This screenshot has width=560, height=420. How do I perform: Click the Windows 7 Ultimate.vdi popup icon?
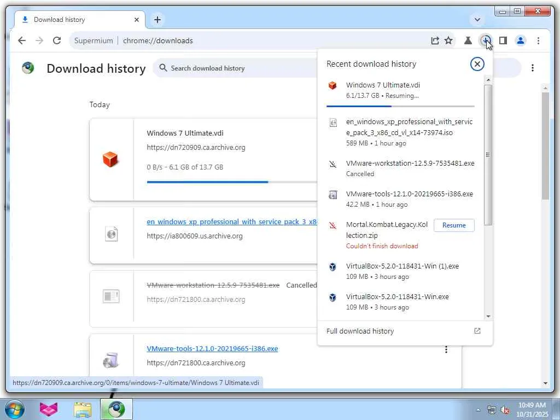[332, 85]
